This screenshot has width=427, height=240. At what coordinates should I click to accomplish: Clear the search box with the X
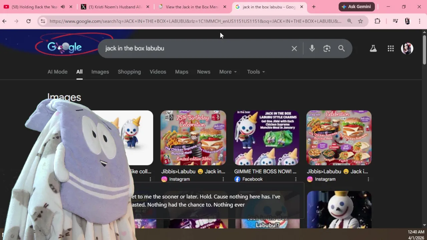294,49
